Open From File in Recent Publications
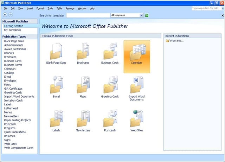Viewport: 225px width, 162px height. [x=175, y=41]
